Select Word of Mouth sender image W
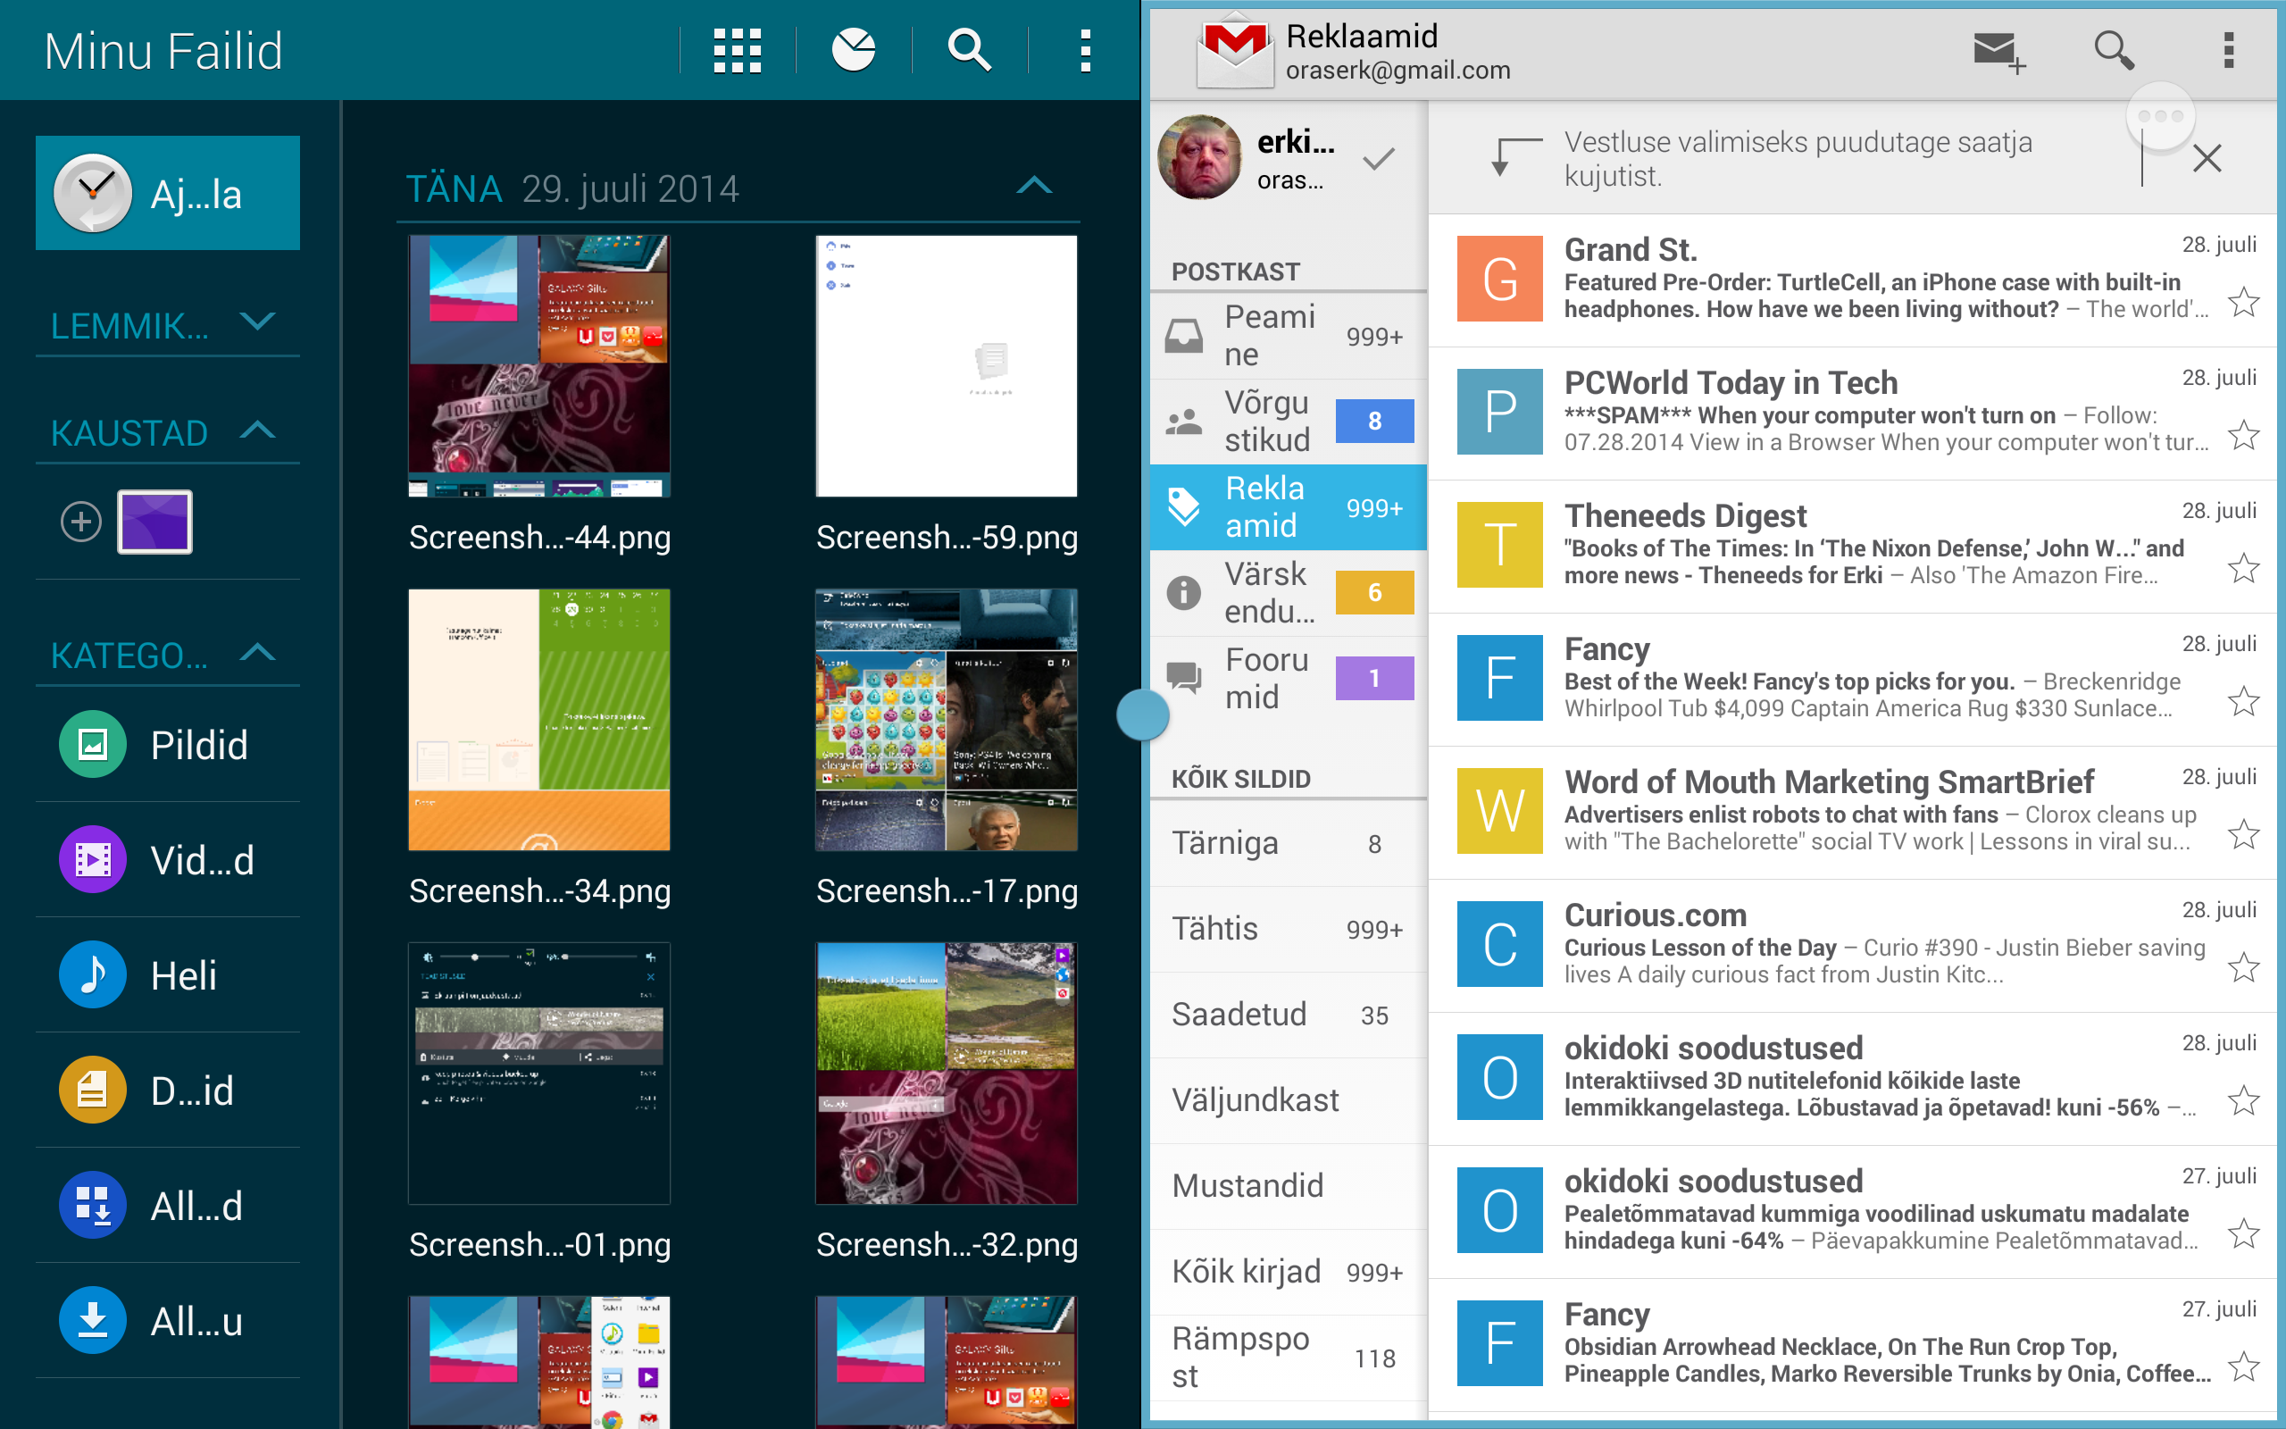2286x1429 pixels. click(x=1499, y=811)
